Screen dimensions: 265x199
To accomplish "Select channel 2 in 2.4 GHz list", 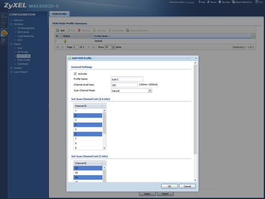I will click(88, 115).
